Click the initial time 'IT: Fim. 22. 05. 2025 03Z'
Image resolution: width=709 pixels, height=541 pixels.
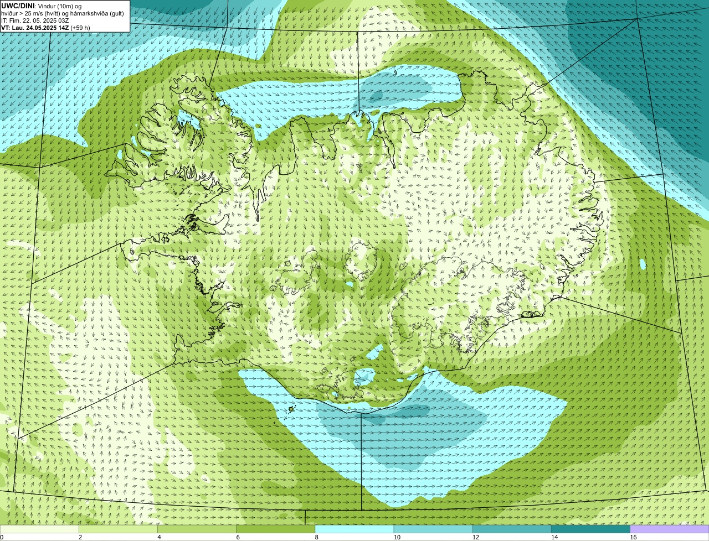(x=35, y=20)
